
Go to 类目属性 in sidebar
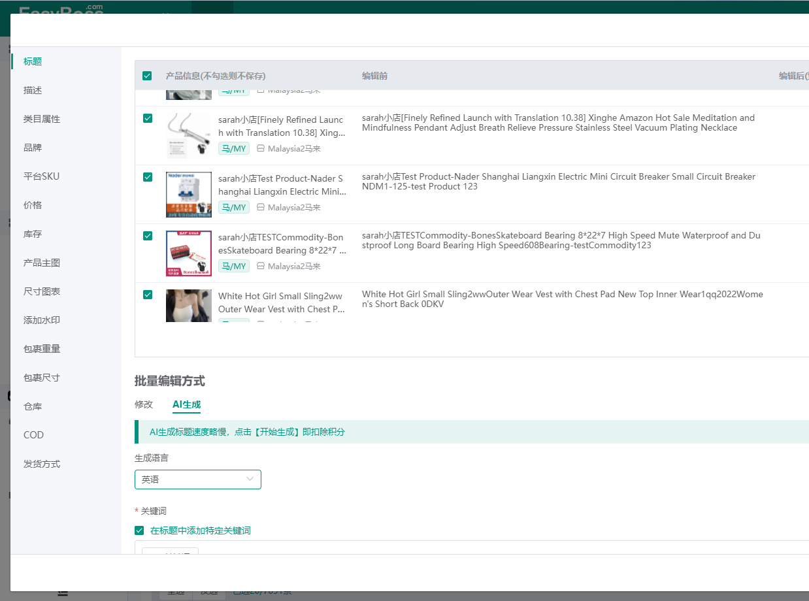42,119
